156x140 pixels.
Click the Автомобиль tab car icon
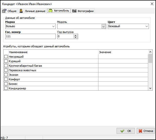coord(50,11)
